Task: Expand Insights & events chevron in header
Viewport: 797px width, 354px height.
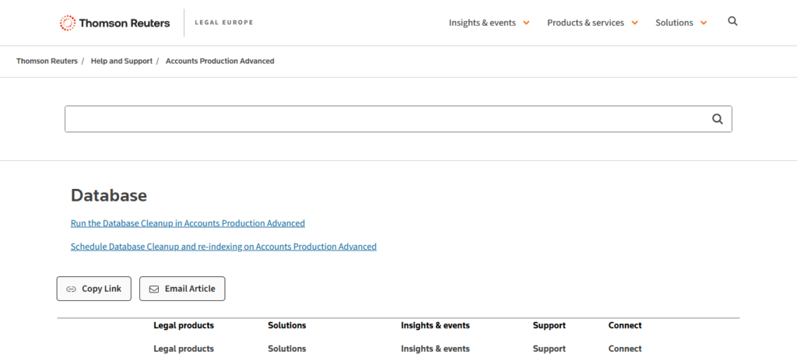Action: point(526,23)
